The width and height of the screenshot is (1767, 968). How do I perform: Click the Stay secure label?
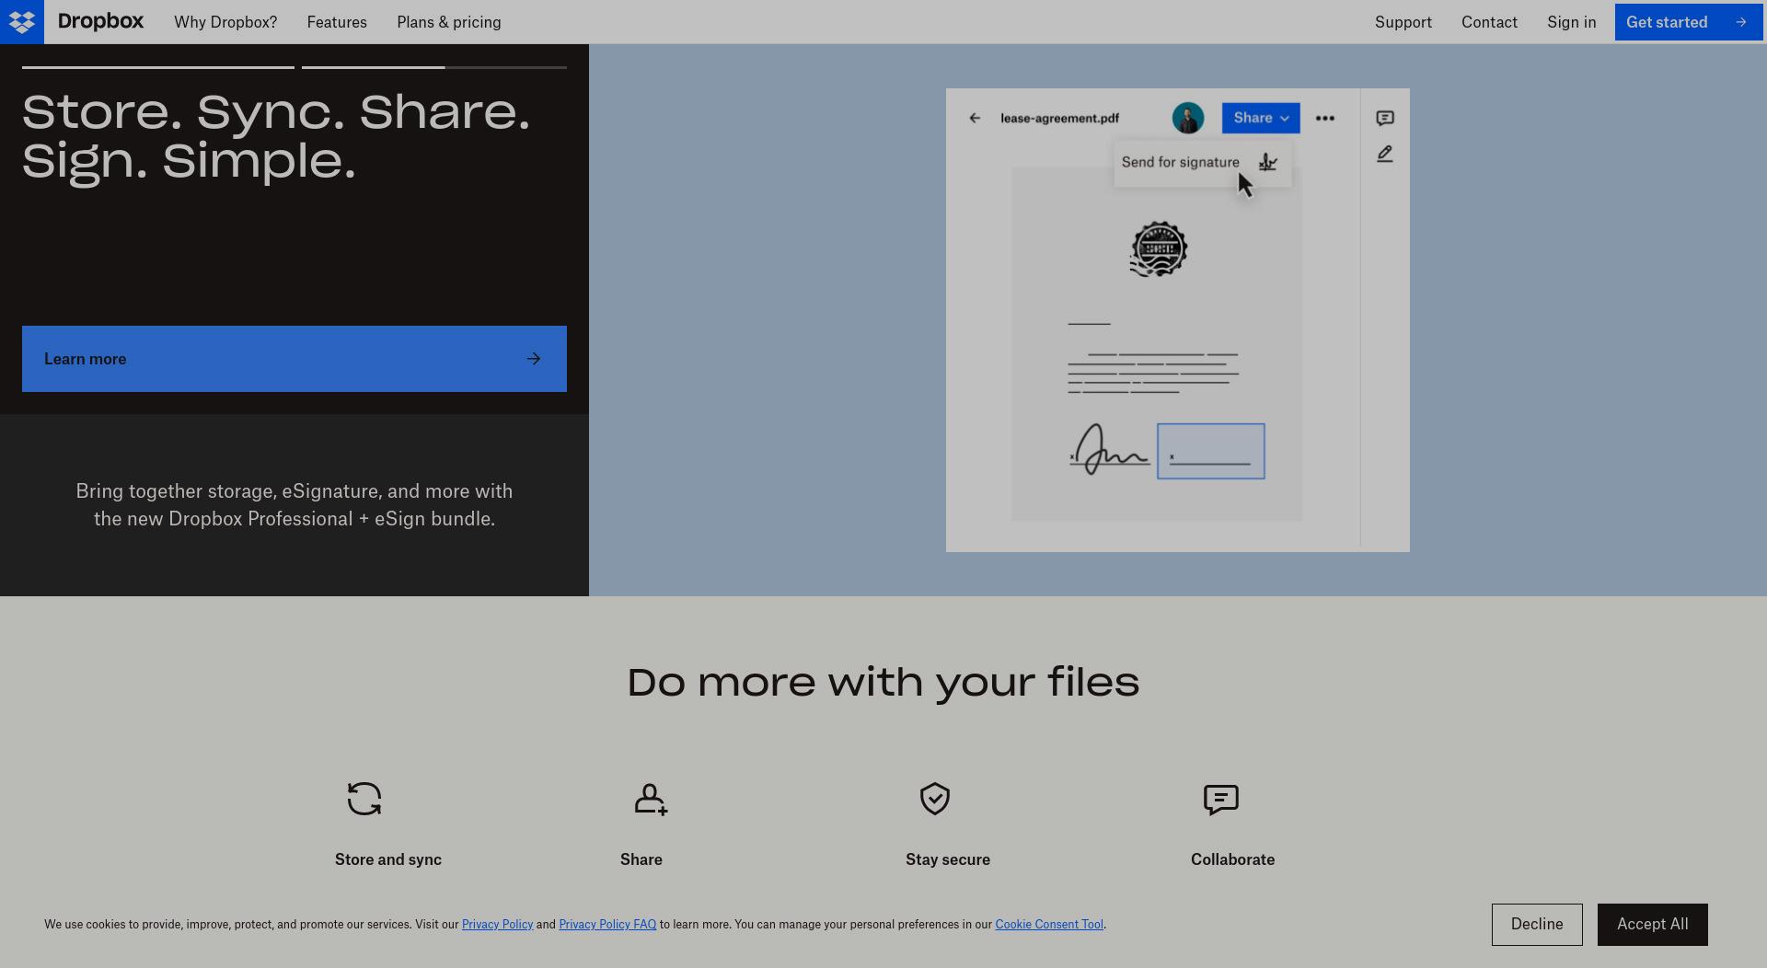(x=948, y=859)
